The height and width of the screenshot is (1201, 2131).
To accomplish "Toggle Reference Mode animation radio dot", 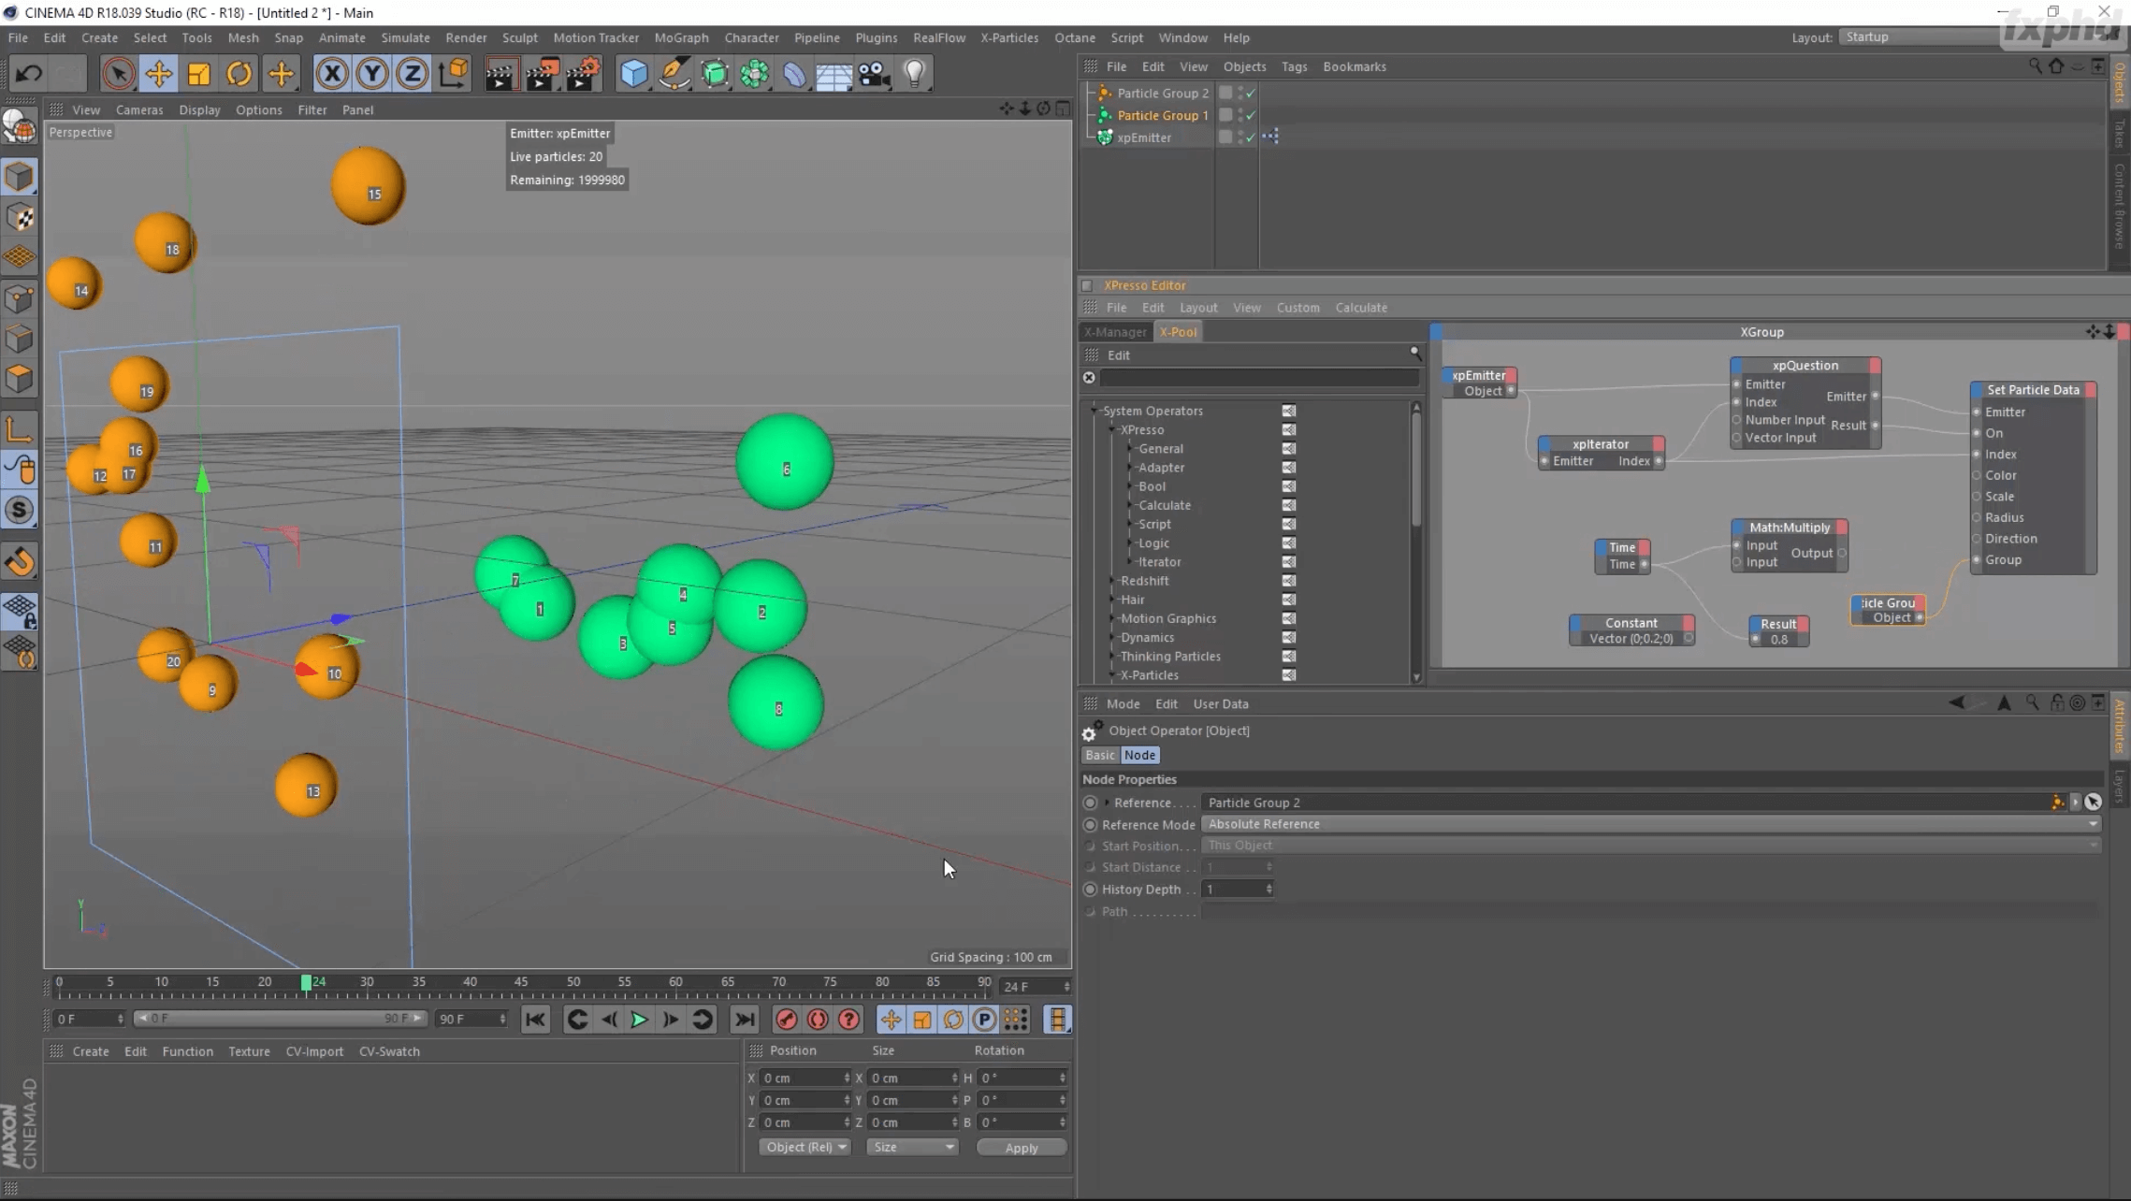I will point(1090,824).
